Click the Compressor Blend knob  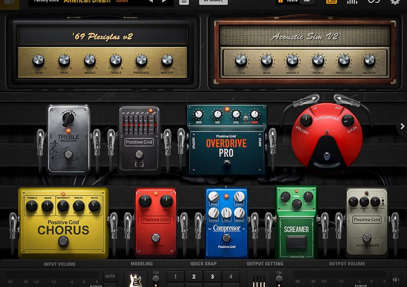click(213, 197)
